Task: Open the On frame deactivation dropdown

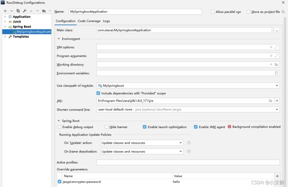Action: tap(180, 151)
